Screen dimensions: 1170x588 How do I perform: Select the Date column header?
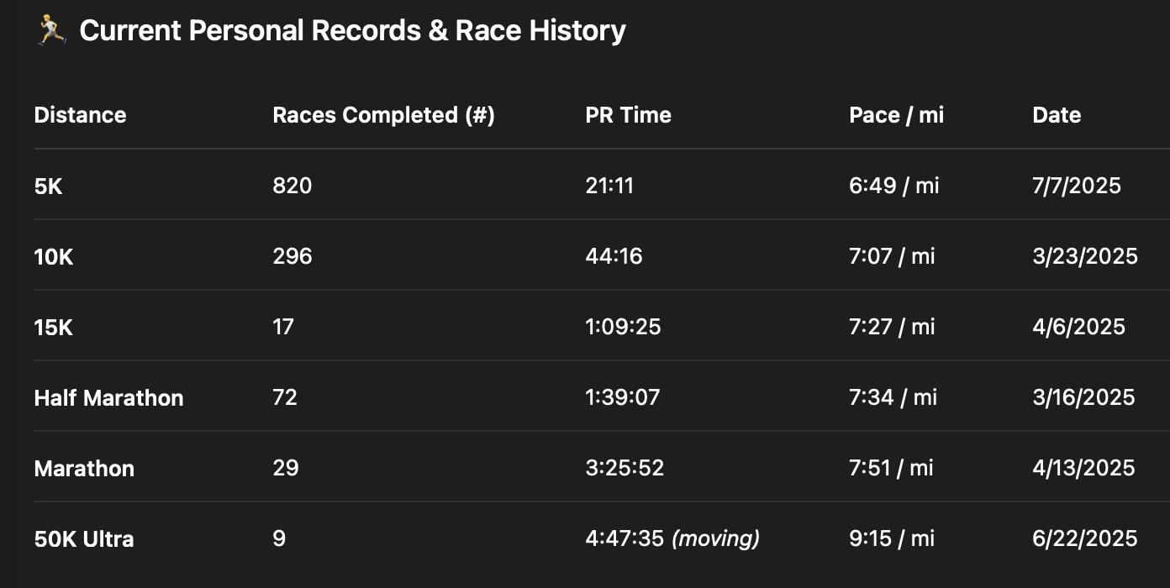(x=1057, y=115)
